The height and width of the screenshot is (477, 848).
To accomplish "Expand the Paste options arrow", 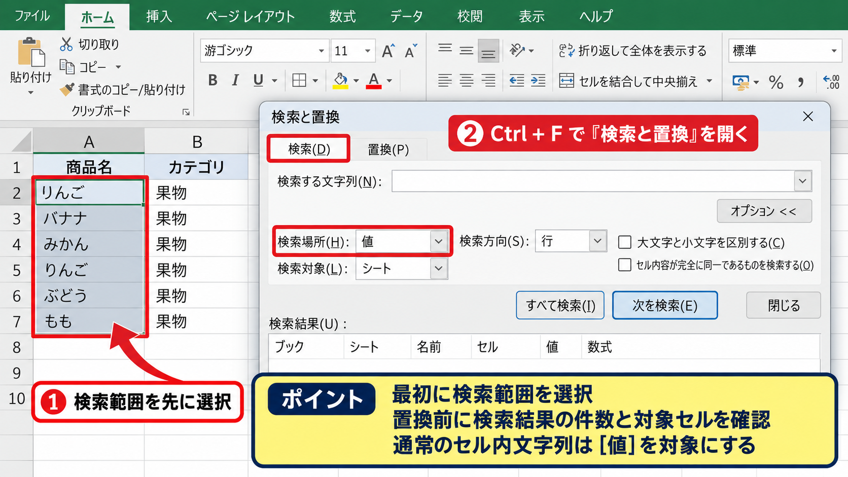I will click(30, 93).
